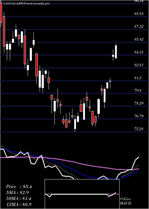Click the 50MA : 81.4 readout
149x209 pixels.
pos(19,199)
